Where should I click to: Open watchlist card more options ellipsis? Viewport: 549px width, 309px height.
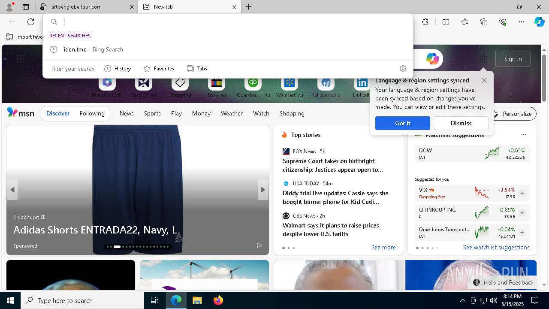tap(523, 135)
